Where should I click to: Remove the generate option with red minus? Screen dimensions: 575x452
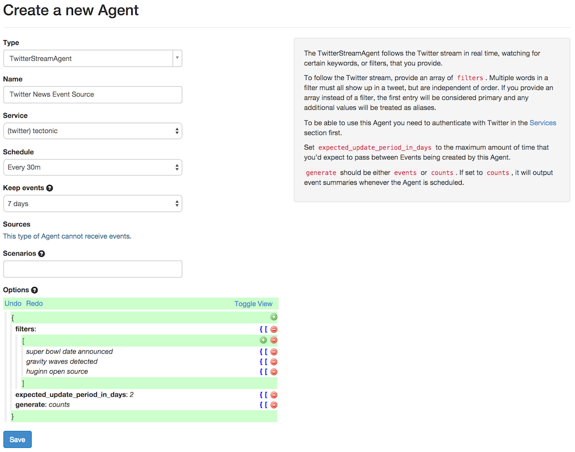(274, 405)
